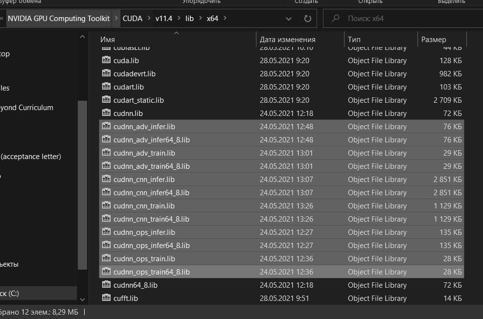The image size is (483, 319).
Task: Click the cuda.lib file icon
Action: (106, 60)
